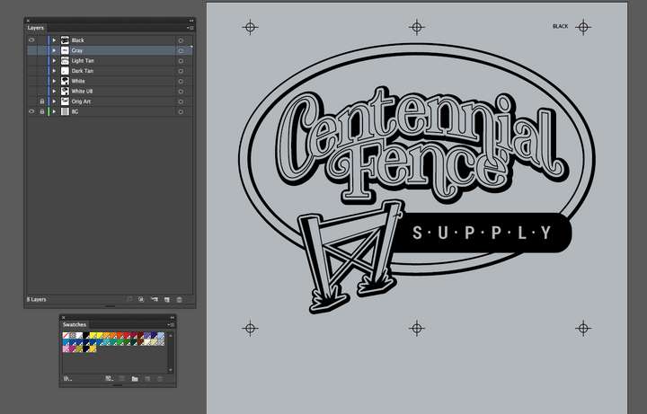Click the target circle of the Orig Art layer
The image size is (647, 414).
[181, 101]
